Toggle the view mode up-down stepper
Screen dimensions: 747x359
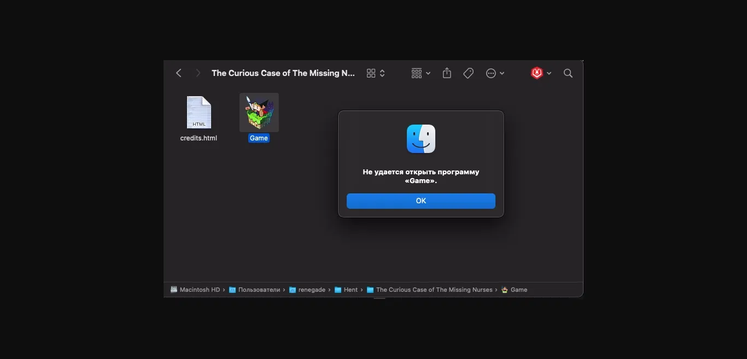[x=382, y=73]
